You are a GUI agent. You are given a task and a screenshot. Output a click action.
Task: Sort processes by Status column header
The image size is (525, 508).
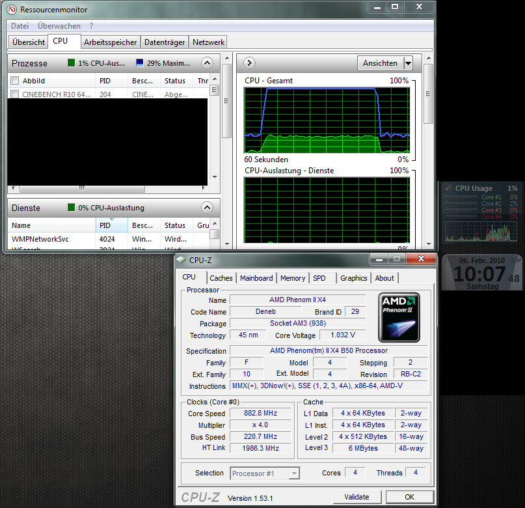click(x=176, y=81)
